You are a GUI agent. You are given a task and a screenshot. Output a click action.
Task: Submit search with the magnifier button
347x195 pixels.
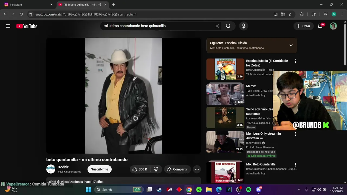click(228, 26)
